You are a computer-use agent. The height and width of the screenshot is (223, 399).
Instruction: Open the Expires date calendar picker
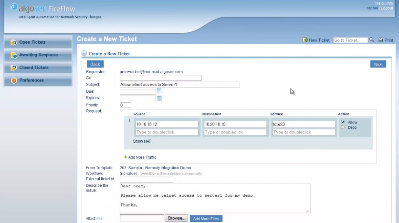159,98
